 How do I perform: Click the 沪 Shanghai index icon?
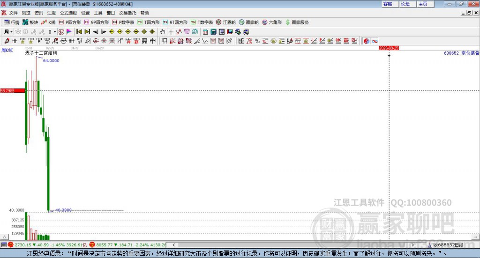point(11,245)
